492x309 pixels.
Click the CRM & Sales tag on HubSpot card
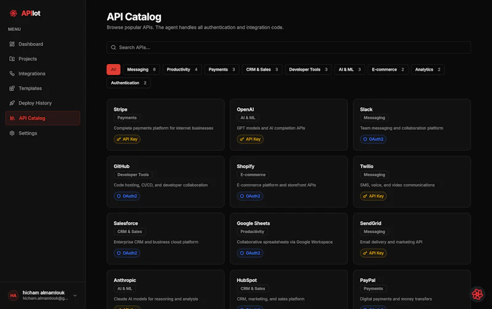(x=253, y=289)
